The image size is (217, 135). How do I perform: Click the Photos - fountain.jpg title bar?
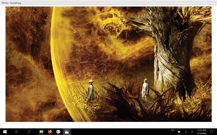click(x=108, y=3)
